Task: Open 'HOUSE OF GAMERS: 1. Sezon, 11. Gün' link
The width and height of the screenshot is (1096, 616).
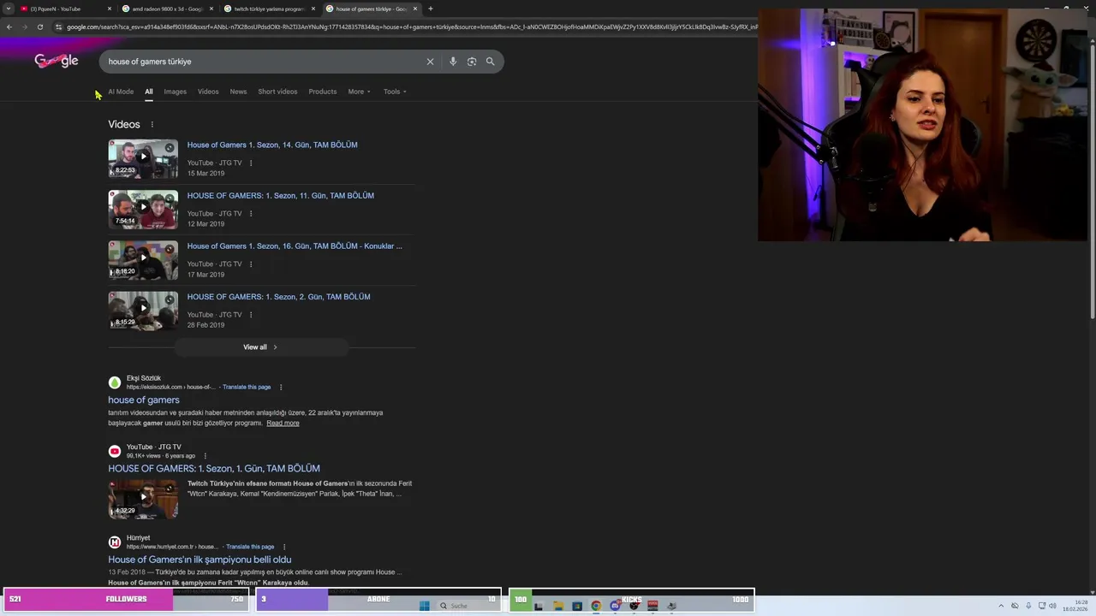Action: click(281, 196)
